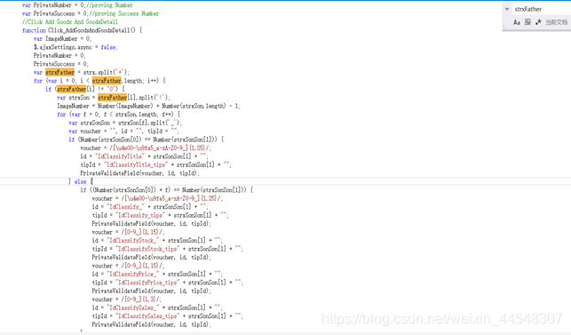Expand the find box to show replace

(507, 9)
